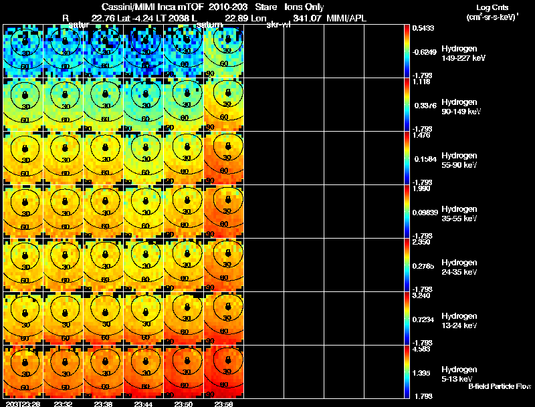Click the '2.350' scale value

coord(421,242)
